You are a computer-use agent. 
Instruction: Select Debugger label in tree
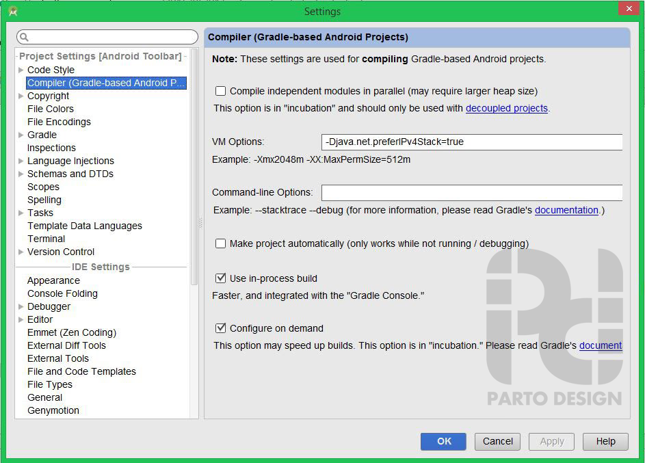pos(49,306)
